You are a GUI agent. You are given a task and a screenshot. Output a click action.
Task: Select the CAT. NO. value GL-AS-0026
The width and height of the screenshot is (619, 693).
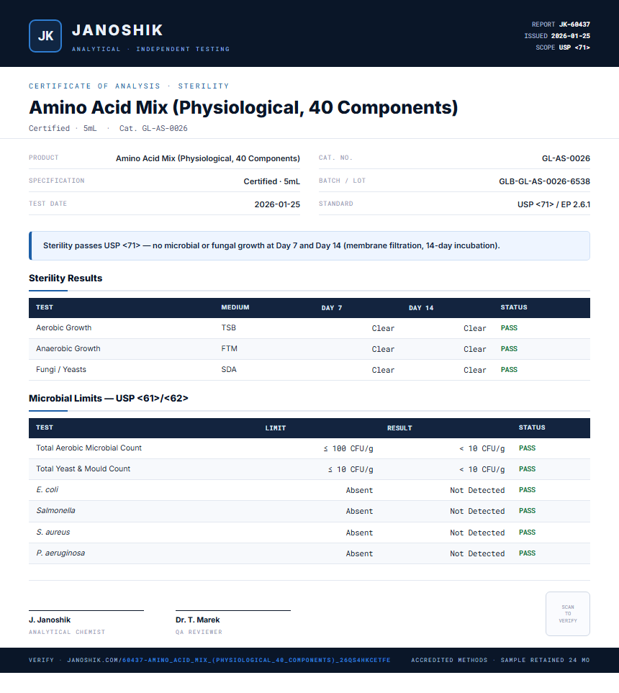(x=566, y=158)
